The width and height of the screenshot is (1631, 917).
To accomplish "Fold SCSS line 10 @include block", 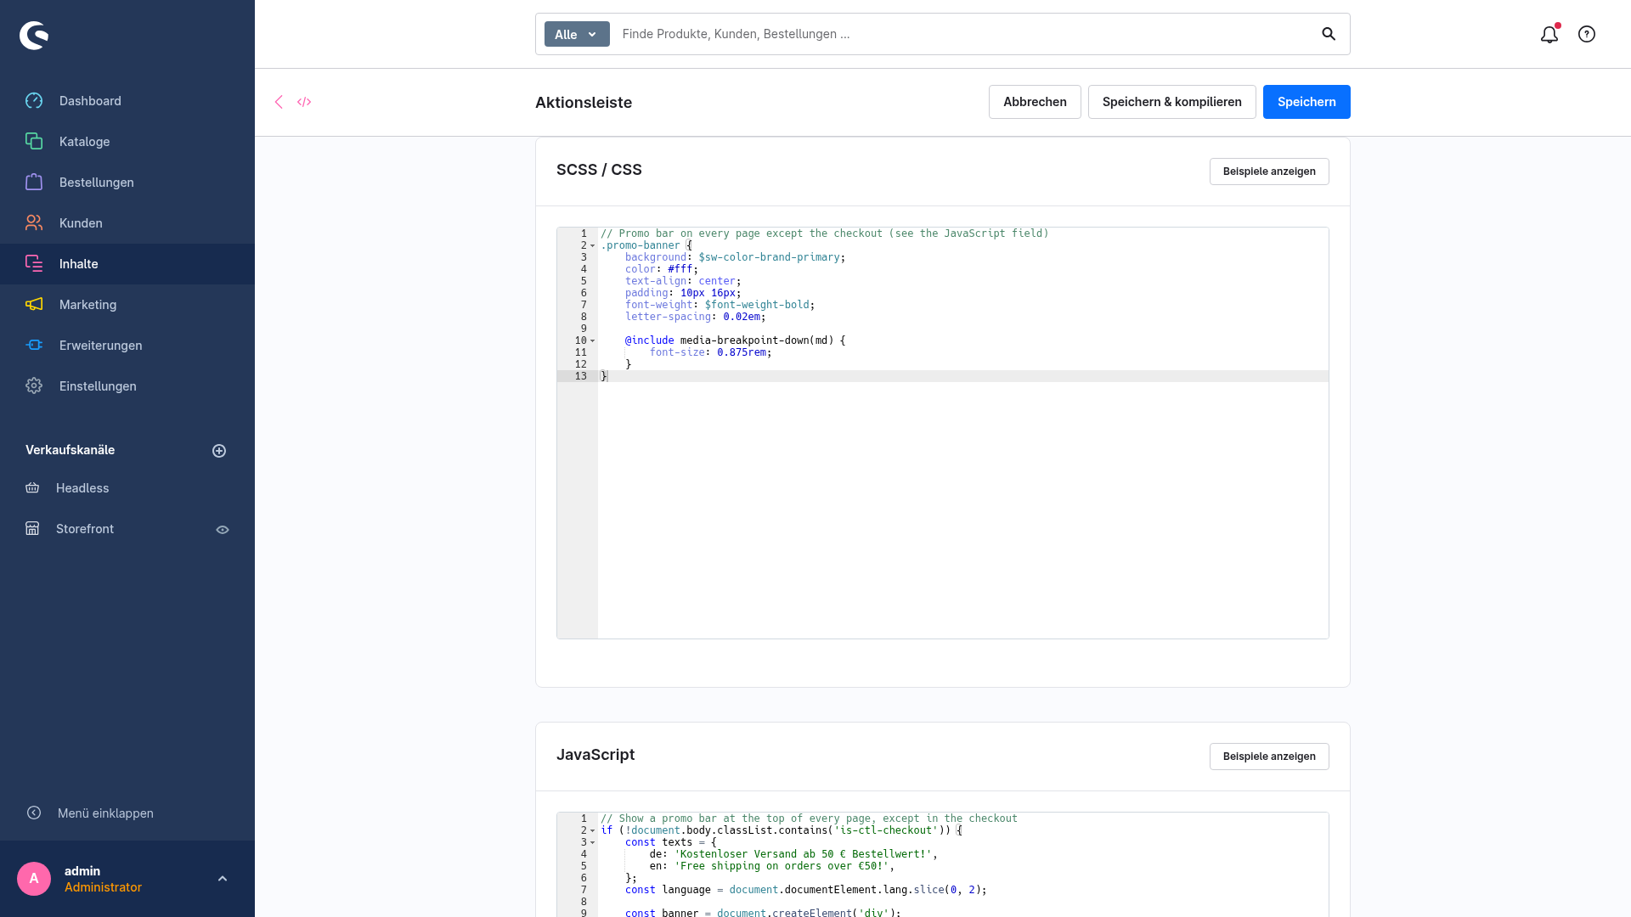I will [x=593, y=341].
